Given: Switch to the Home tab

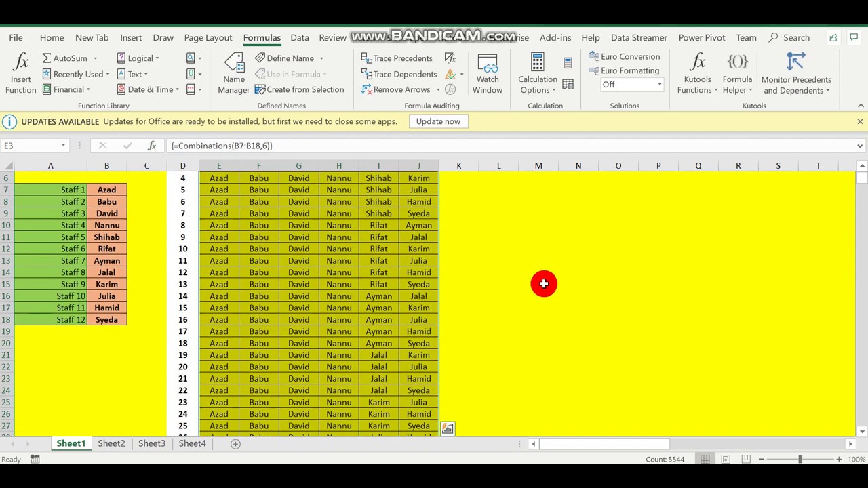Looking at the screenshot, I should coord(52,38).
